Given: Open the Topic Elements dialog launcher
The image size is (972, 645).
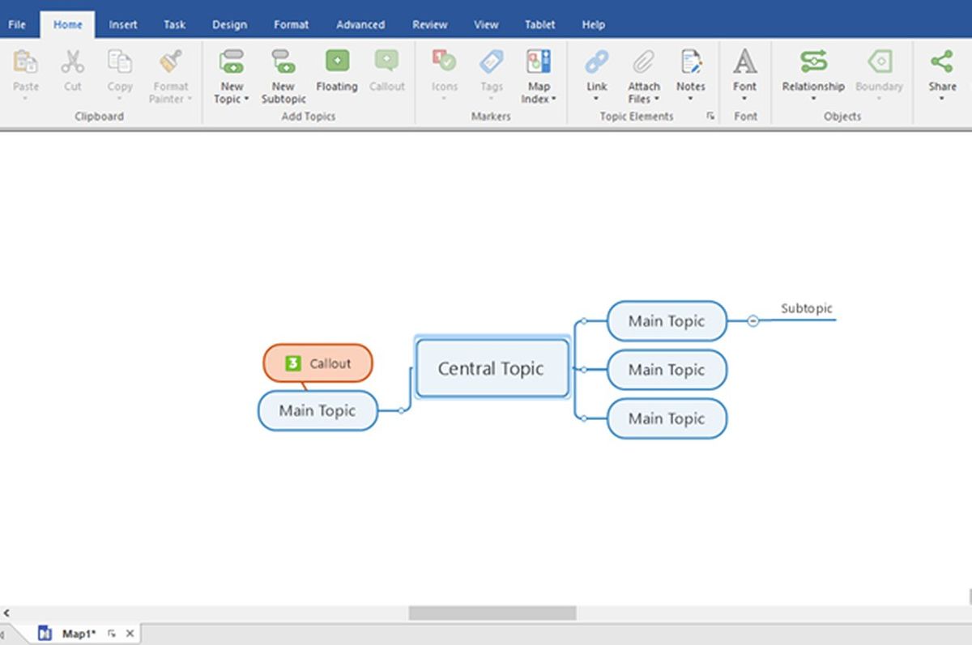Looking at the screenshot, I should coord(711,116).
